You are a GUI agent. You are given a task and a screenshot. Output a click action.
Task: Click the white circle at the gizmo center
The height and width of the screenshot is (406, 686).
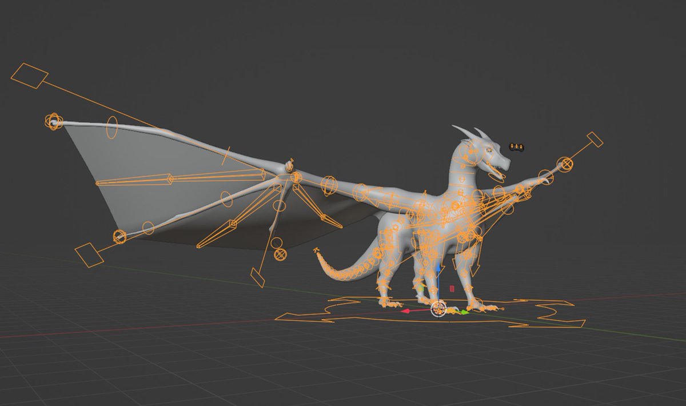pos(438,309)
